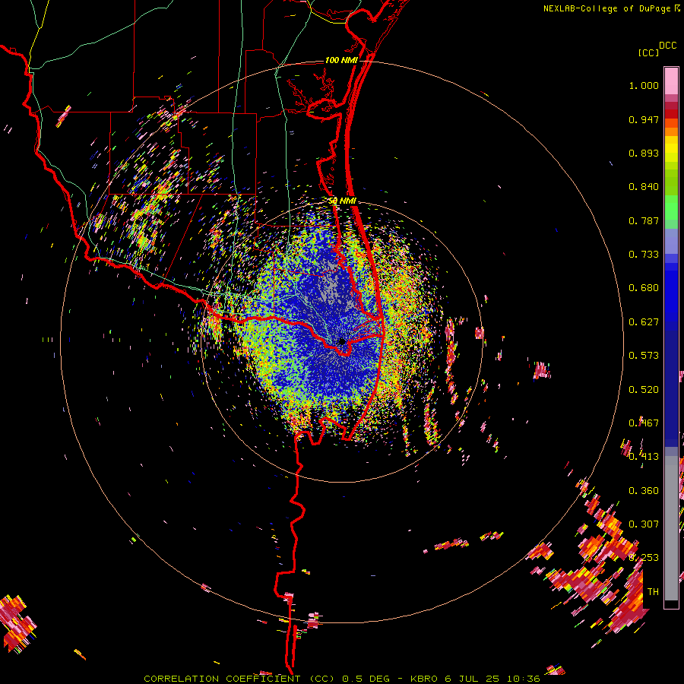Click the [CC] units label
This screenshot has height=684, width=684.
(648, 52)
